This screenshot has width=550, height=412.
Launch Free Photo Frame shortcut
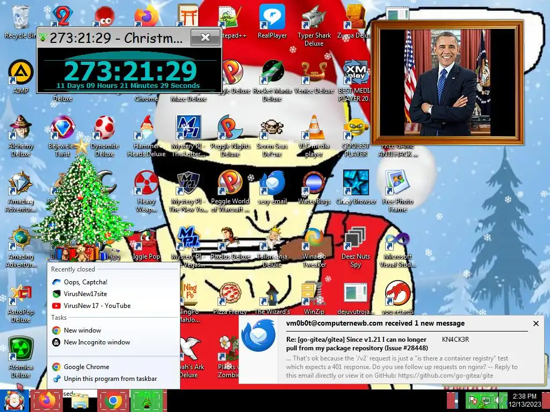pos(397,191)
